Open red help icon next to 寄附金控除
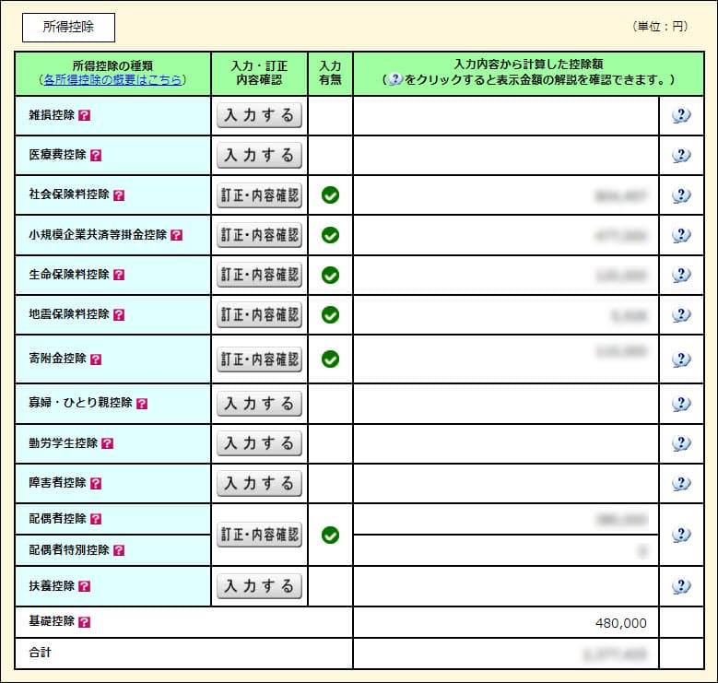Screen dimensions: 718x683 point(96,359)
